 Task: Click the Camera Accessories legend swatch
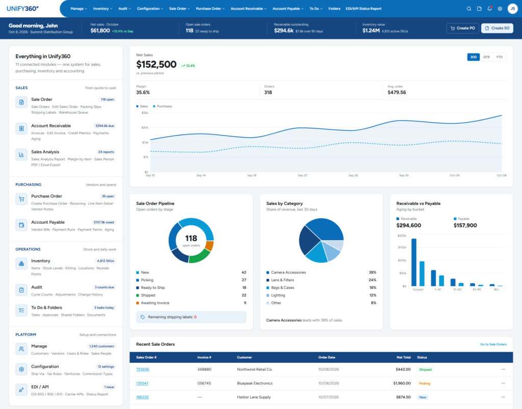coord(268,272)
